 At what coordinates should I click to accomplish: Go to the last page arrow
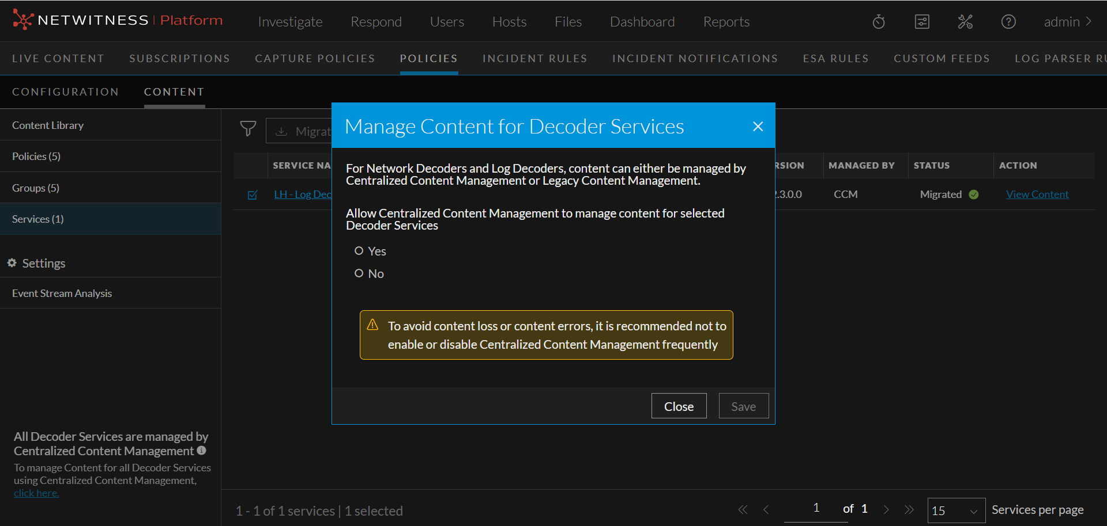[x=909, y=510]
